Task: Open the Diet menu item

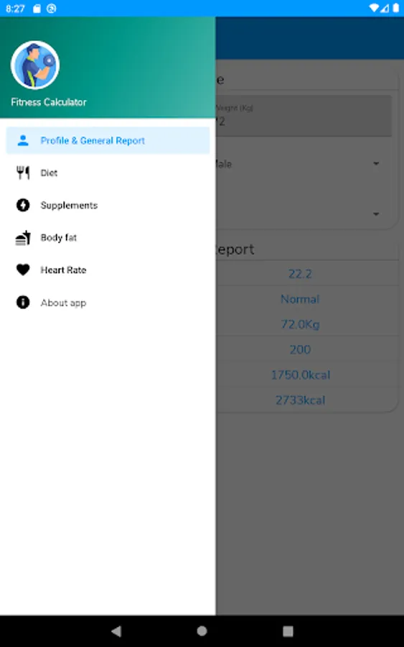Action: pos(108,173)
